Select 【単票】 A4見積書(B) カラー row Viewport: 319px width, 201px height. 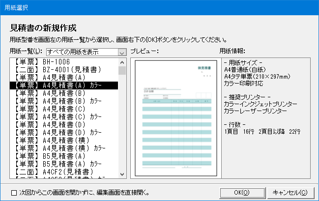click(x=64, y=101)
